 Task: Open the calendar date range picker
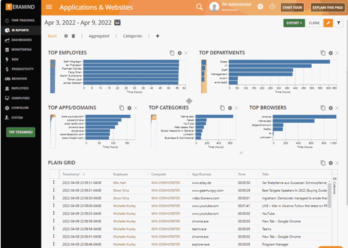[x=117, y=22]
